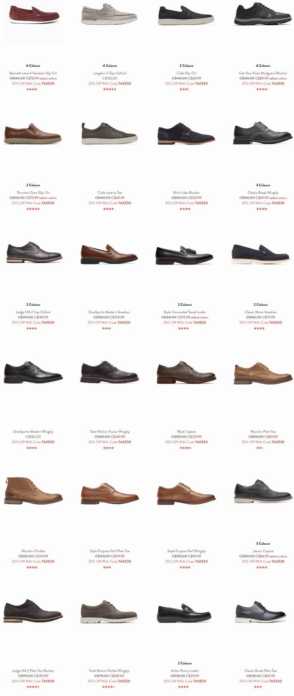Click the Wynstin Chukka boot image
Image resolution: width=294 pixels, height=696 pixels.
click(33, 490)
